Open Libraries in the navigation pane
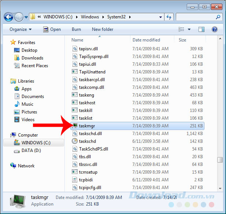Image resolution: width=226 pixels, height=214 pixels. (22, 81)
